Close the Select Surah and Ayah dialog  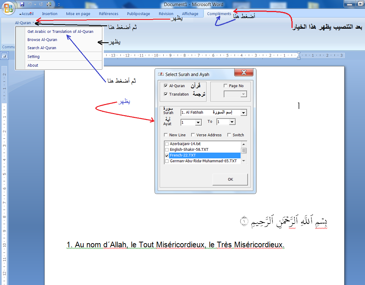[244, 72]
